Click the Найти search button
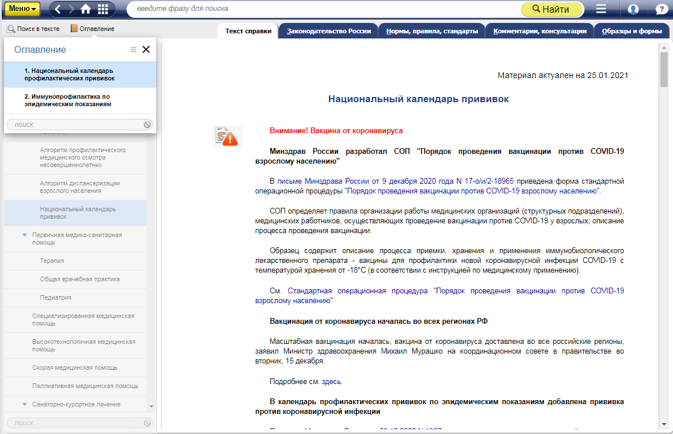The height and width of the screenshot is (434, 673). pos(552,9)
